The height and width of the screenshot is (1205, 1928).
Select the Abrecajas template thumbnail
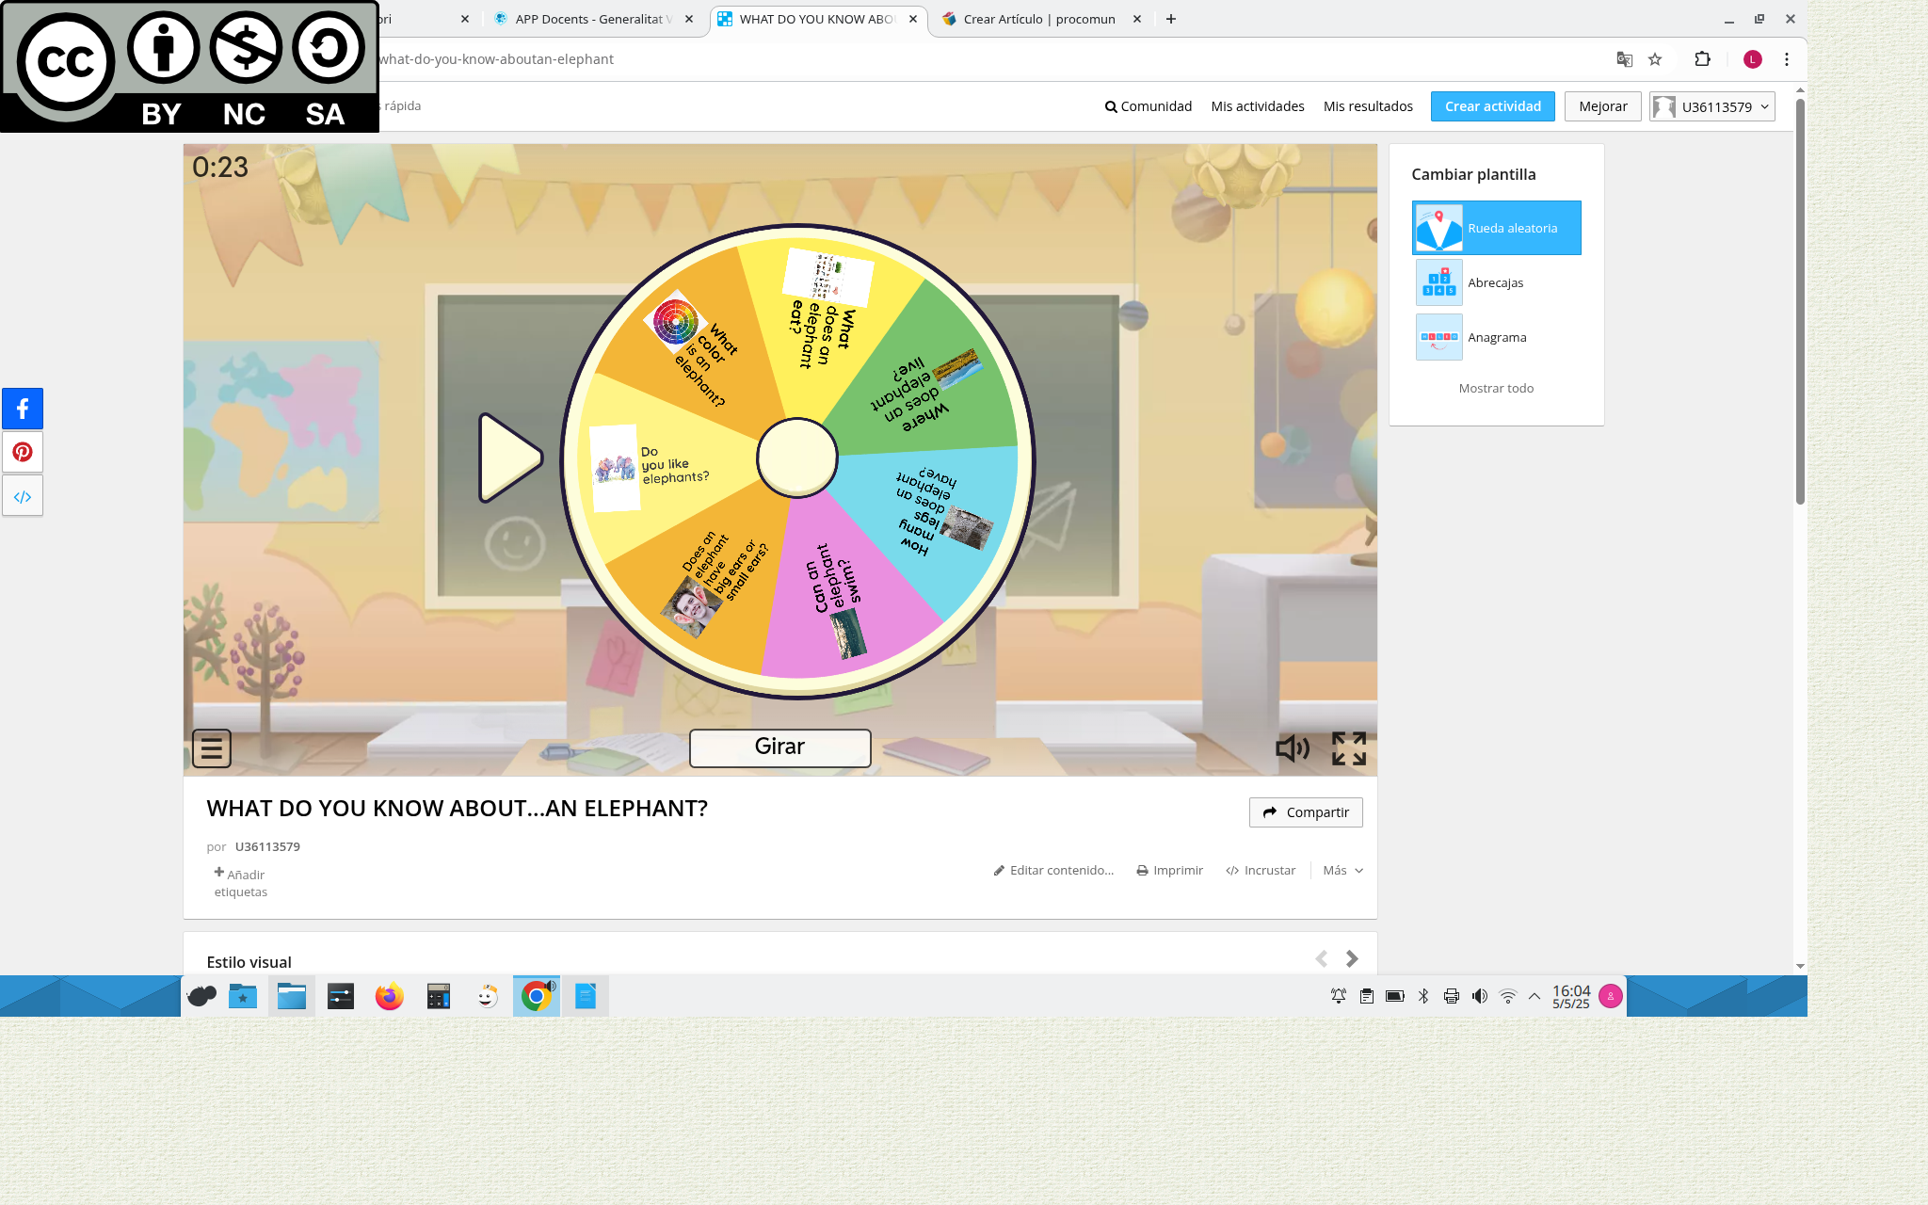[x=1438, y=282]
